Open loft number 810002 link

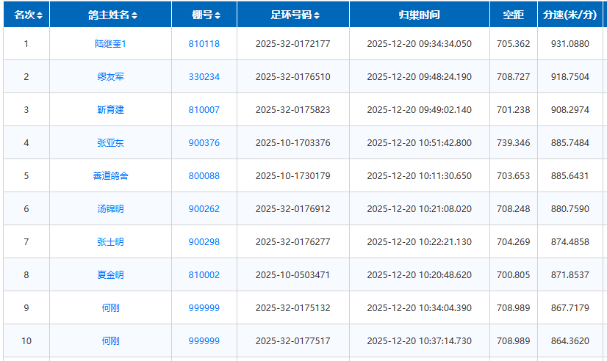pyautogui.click(x=204, y=275)
